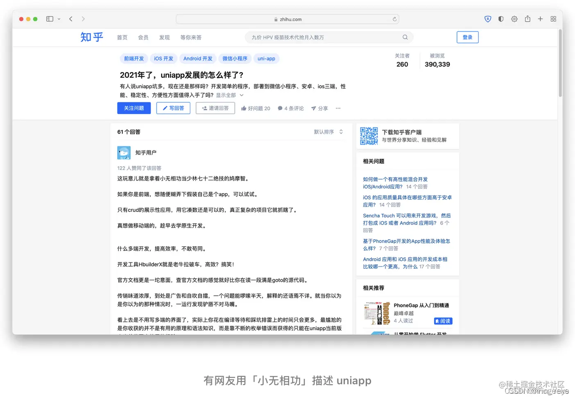Go forward with the Safari forward arrow
The height and width of the screenshot is (399, 575).
click(83, 19)
